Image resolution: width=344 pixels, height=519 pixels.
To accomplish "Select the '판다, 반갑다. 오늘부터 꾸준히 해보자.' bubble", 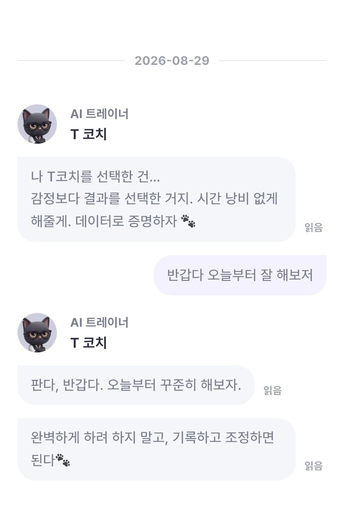I will 136,385.
